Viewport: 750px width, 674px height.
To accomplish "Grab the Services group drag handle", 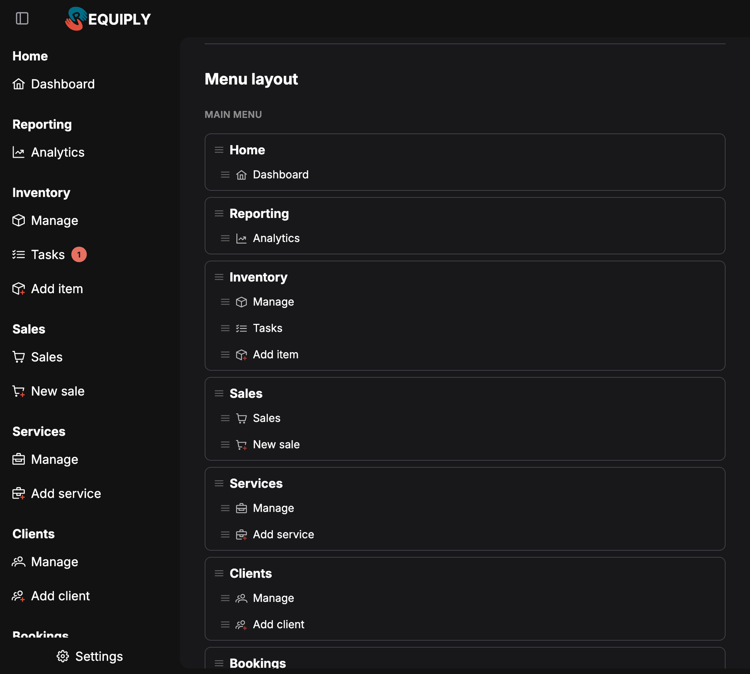I will (219, 483).
